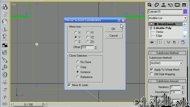The image size is (190, 107).
Task: Open the Modifier List dropdown
Action: coord(185,18)
